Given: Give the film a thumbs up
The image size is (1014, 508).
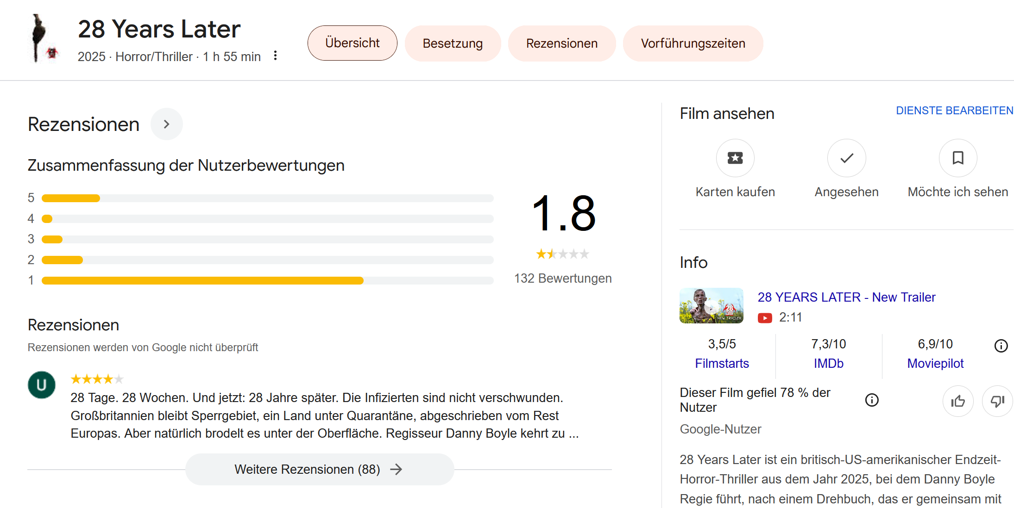Looking at the screenshot, I should (958, 401).
